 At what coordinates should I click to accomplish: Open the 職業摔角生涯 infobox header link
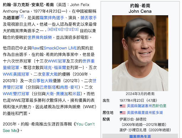point(140,136)
